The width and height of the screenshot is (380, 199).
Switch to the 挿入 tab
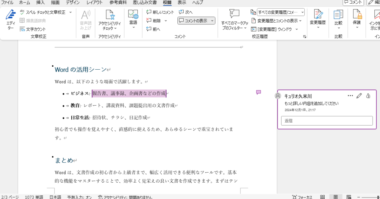(x=40, y=3)
